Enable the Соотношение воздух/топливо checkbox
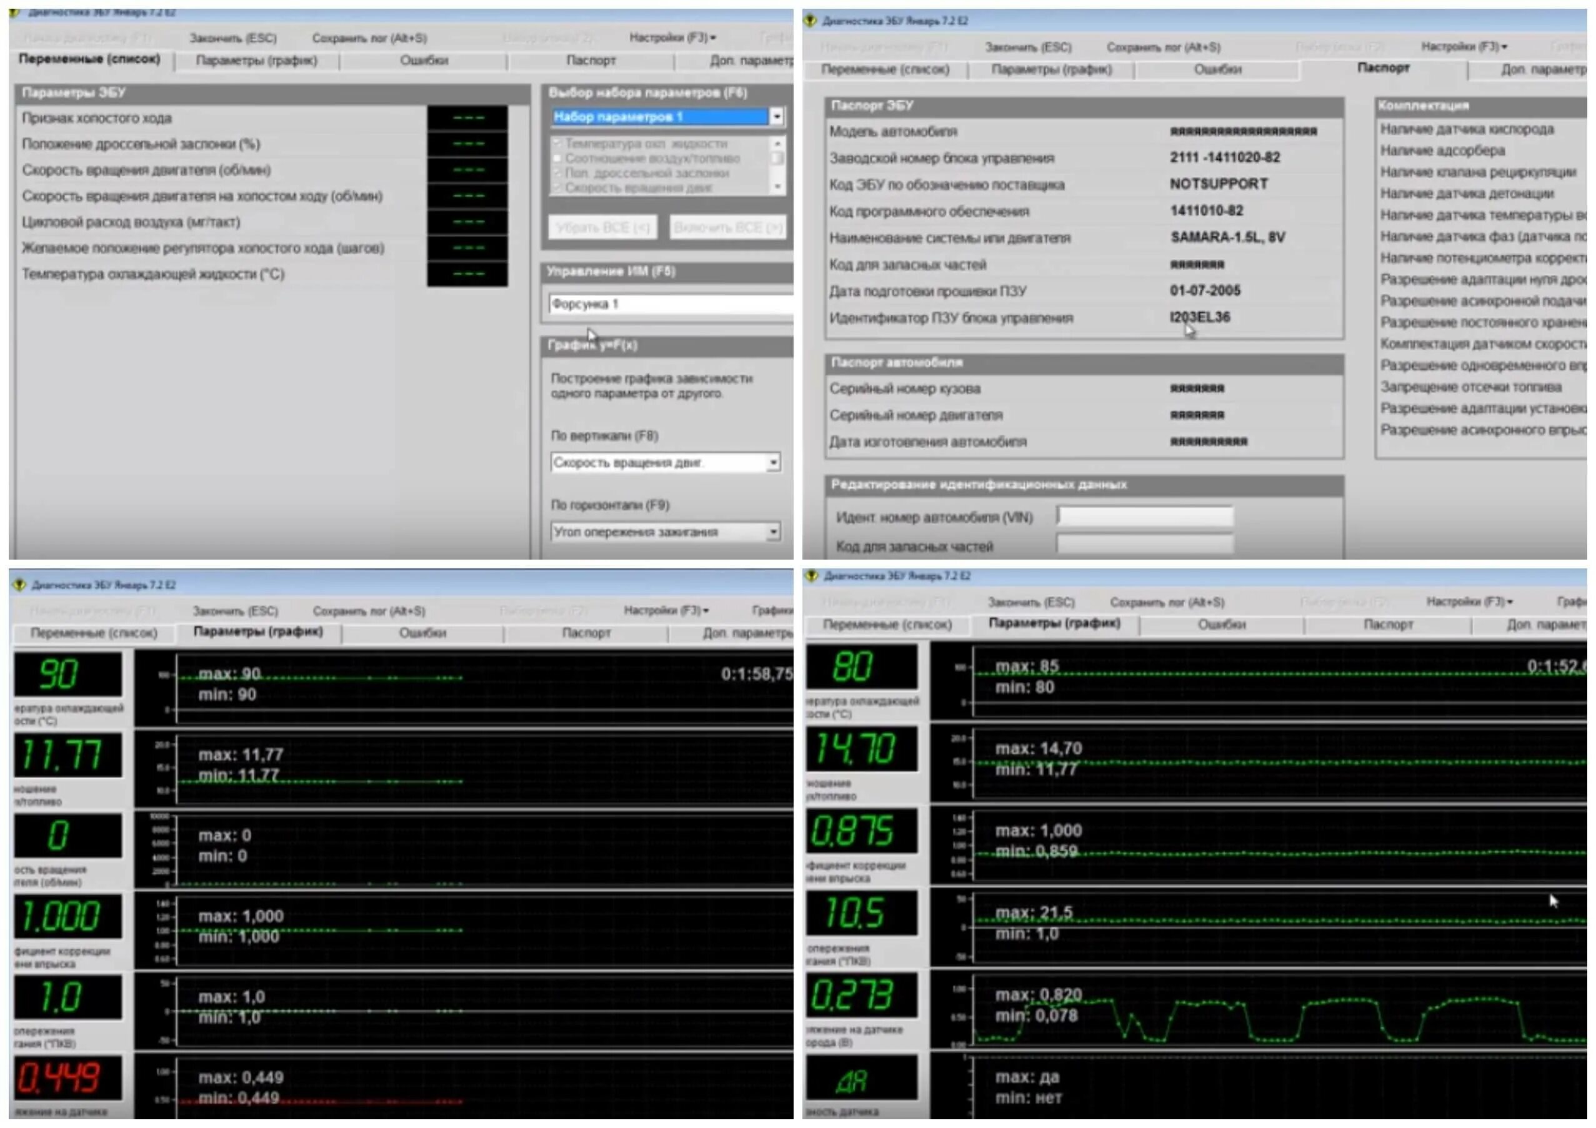 coord(557,159)
